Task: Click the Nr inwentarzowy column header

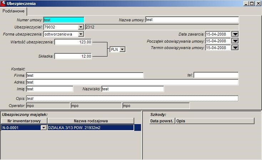Action: point(24,121)
